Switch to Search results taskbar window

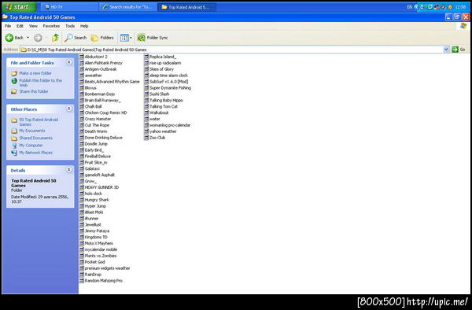[127, 7]
